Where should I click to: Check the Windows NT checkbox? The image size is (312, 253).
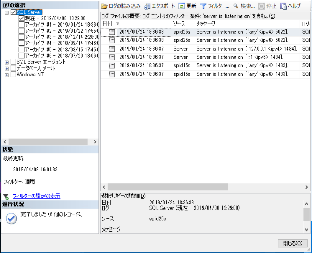13,75
